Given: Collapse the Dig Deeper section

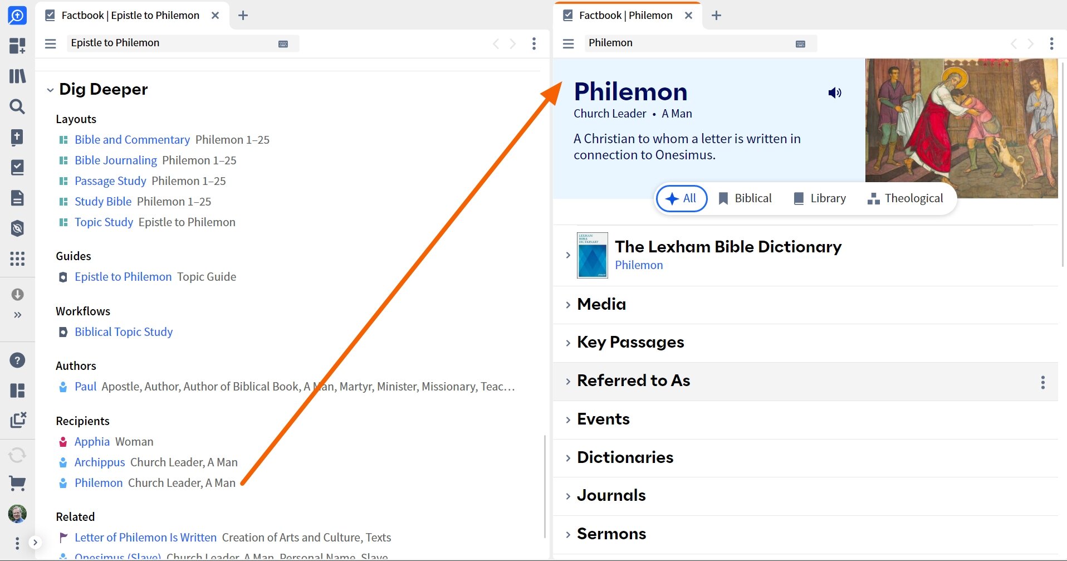Looking at the screenshot, I should point(50,90).
